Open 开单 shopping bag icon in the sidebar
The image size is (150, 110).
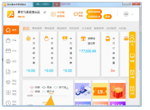click(8, 40)
